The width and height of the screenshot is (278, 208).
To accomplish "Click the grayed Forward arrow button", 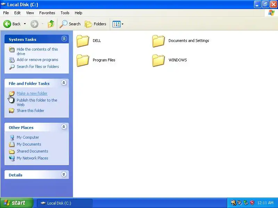I will [34, 24].
